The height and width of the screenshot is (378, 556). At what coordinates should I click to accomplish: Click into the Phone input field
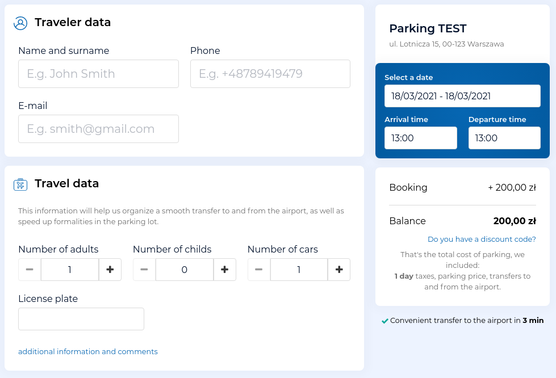pos(270,74)
